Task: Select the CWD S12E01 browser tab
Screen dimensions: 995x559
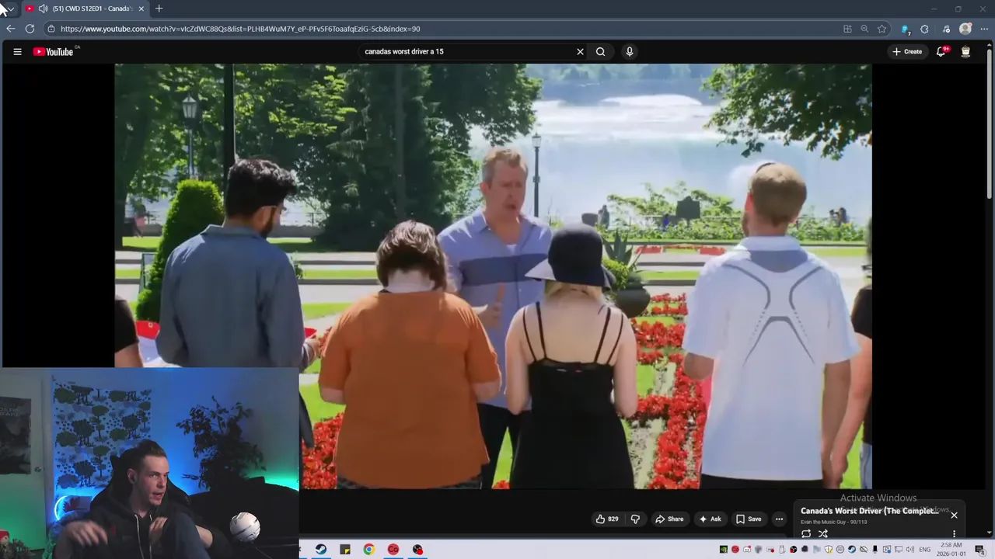Action: (x=86, y=9)
